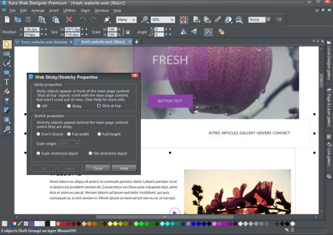Click the GALLERY navigation link
Viewport: 333px width, 235px height.
pos(247,133)
